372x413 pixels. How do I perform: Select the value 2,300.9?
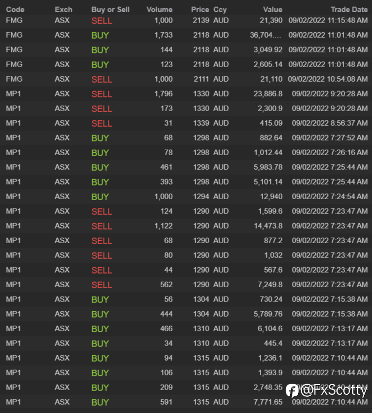coord(270,109)
